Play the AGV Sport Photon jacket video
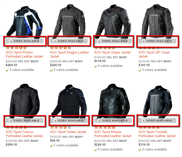The width and height of the screenshot is (182, 157). pos(25,41)
